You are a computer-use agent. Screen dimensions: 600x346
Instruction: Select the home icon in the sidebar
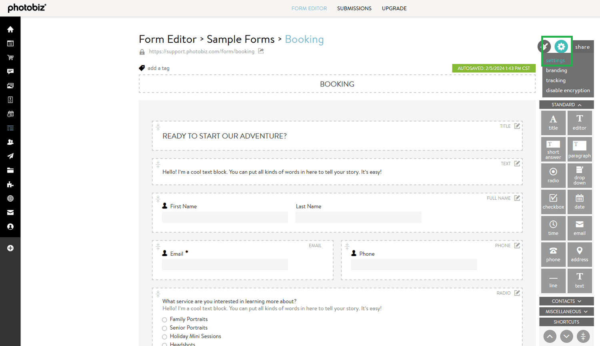10,29
